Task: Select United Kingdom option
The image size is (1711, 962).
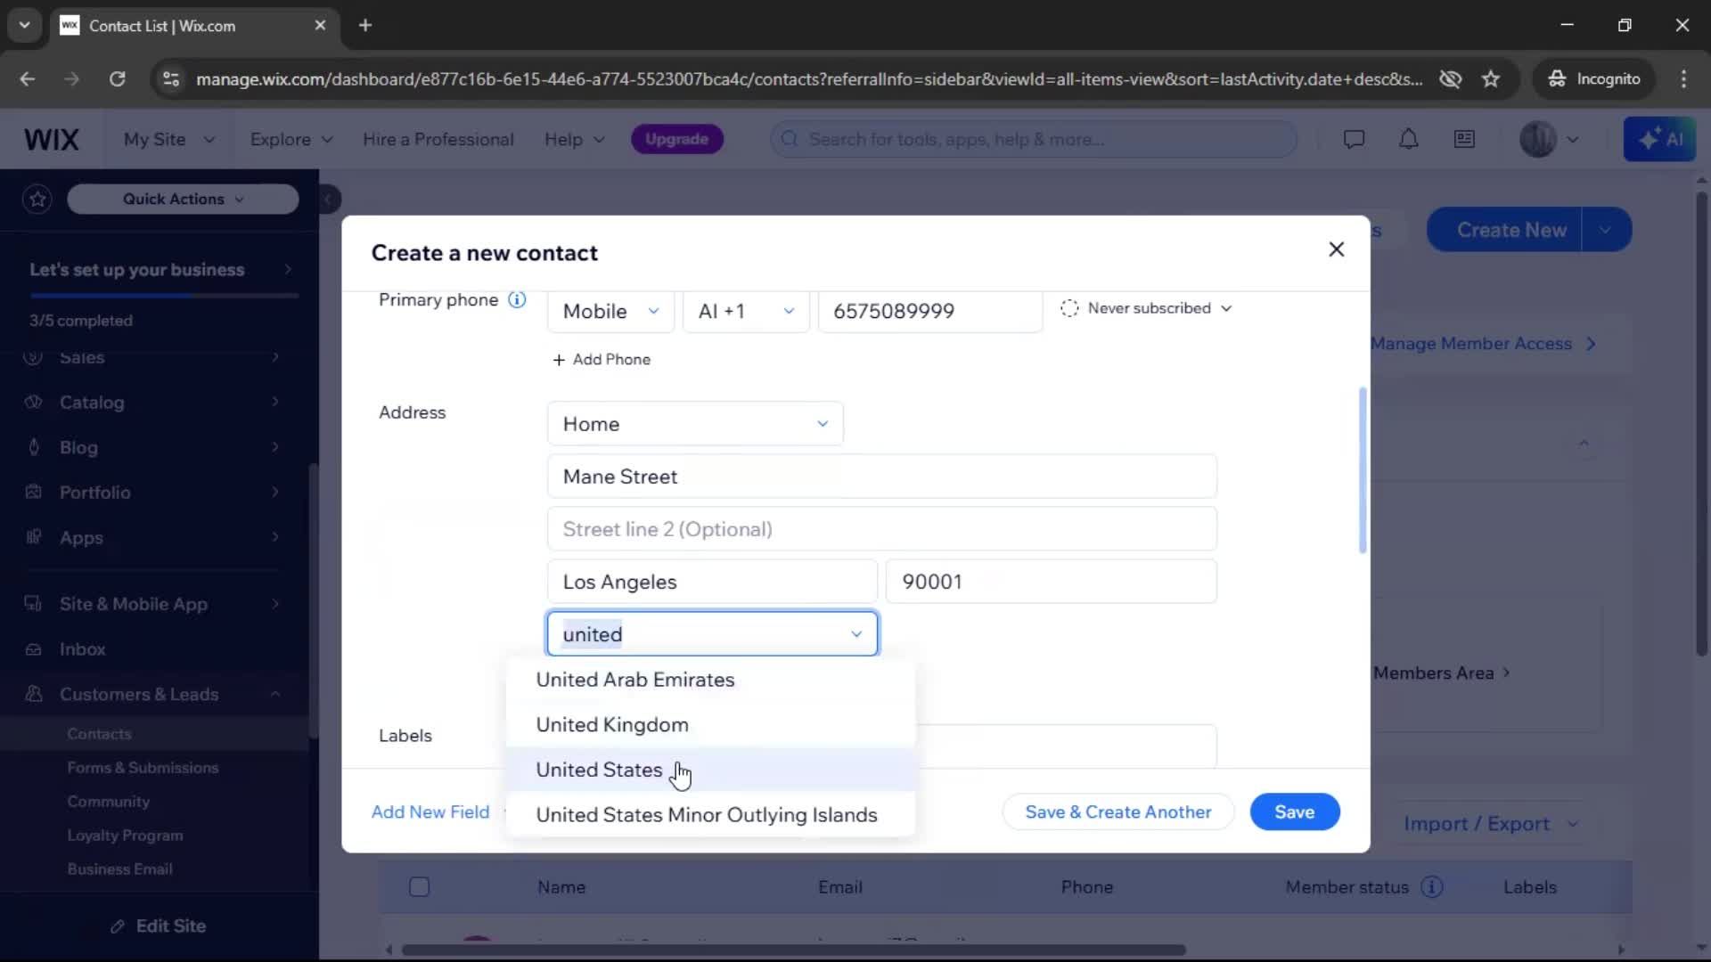Action: [710, 725]
